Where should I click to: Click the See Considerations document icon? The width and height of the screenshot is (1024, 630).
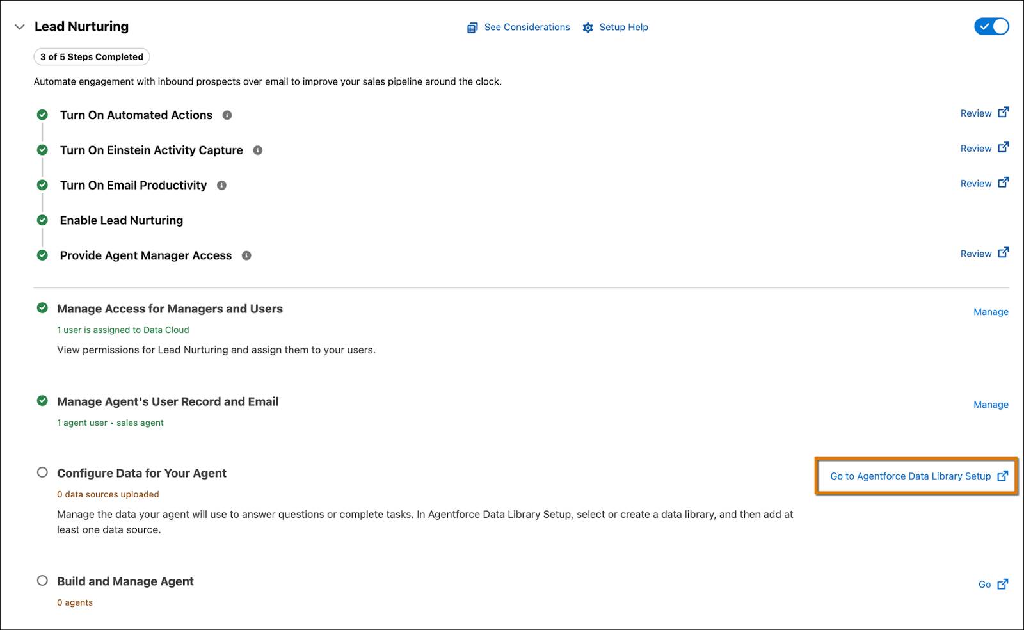tap(472, 28)
